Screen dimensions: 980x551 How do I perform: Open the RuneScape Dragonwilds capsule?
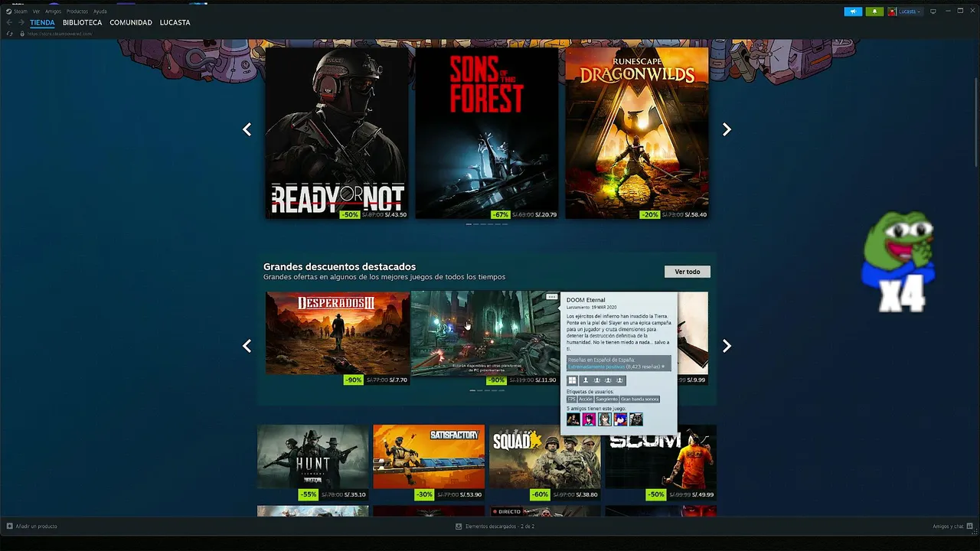636,132
